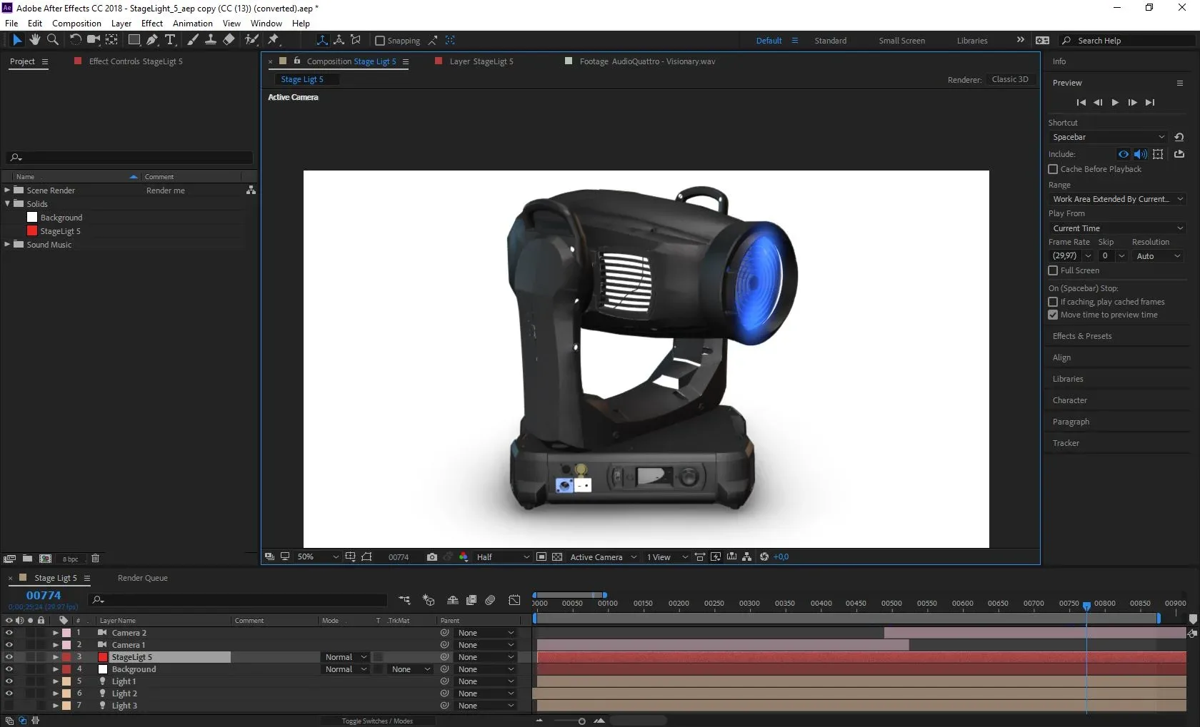Select the Horizontal Type tool

tap(170, 40)
